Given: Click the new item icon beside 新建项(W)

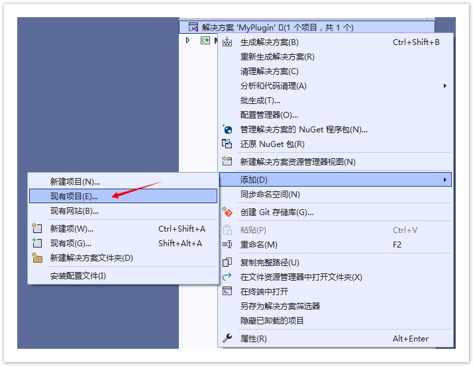Looking at the screenshot, I should pos(37,229).
